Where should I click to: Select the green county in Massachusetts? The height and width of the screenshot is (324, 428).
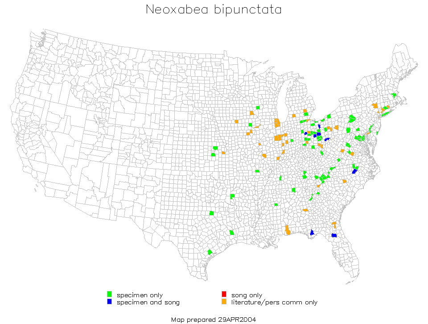[x=394, y=95]
